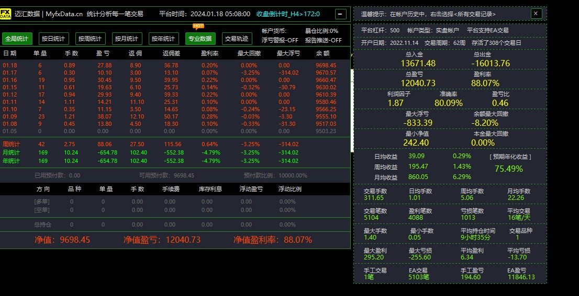
Task: Click 预期年化收益 value 75.49%
Action: pyautogui.click(x=509, y=169)
